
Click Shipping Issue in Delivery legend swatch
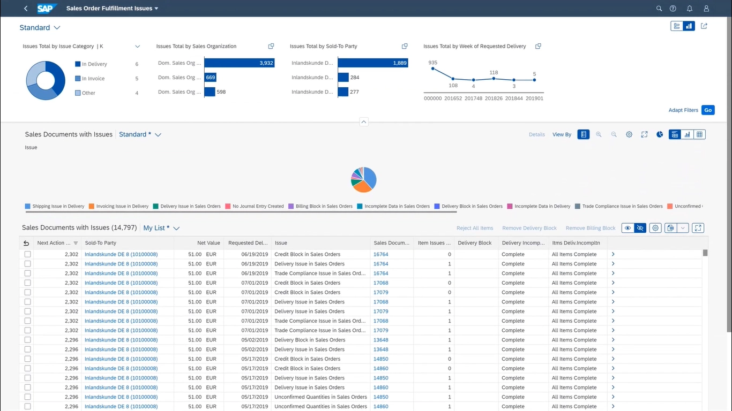click(x=28, y=206)
